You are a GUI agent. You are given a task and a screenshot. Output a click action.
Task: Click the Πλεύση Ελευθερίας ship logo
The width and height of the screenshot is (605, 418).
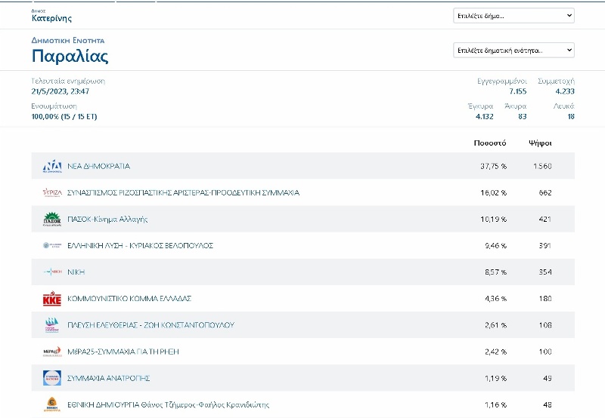[52, 325]
